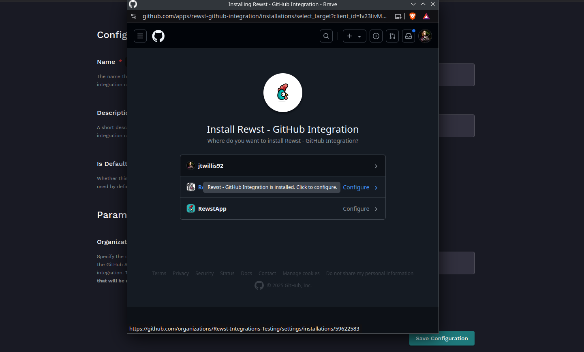Image resolution: width=584 pixels, height=352 pixels.
Task: Click the Brave Rewards triangle icon
Action: 426,16
